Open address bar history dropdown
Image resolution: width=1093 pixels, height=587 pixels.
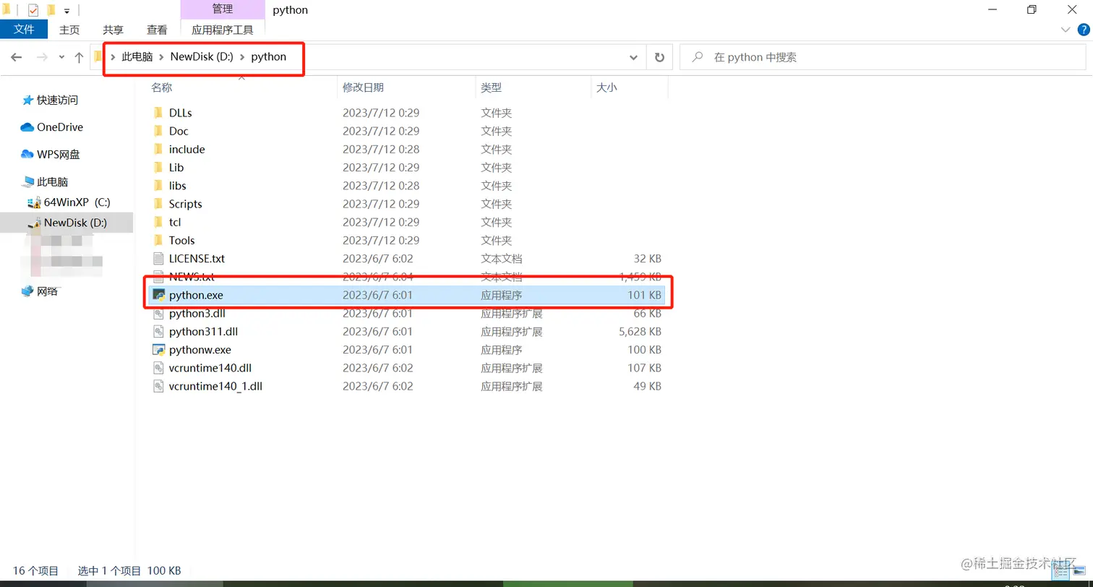coord(633,57)
